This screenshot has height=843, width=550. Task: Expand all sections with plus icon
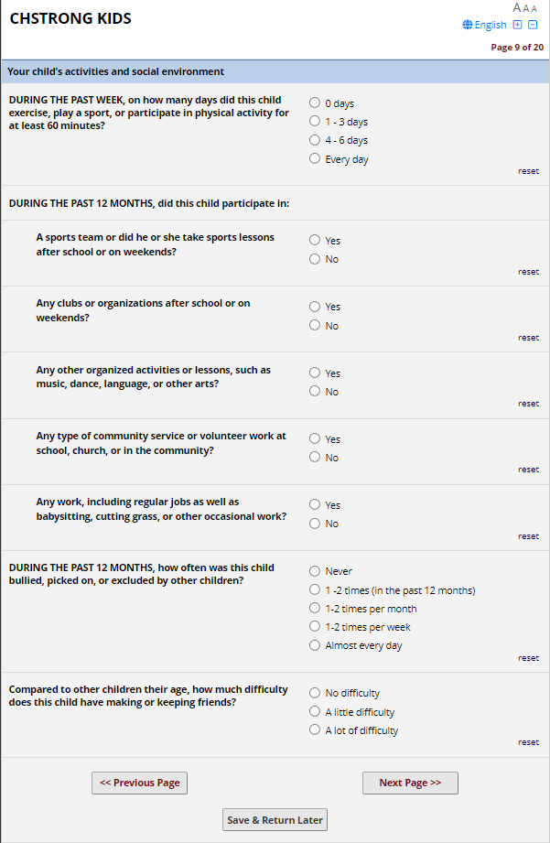tap(517, 25)
